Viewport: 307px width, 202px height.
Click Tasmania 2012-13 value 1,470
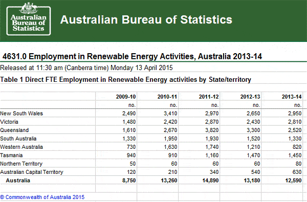[253, 155]
